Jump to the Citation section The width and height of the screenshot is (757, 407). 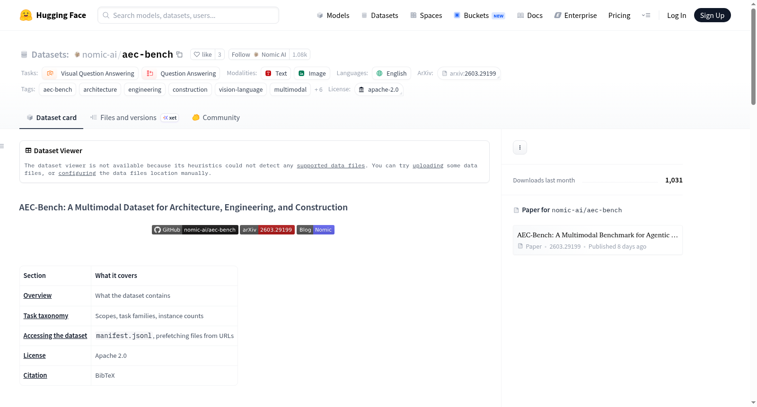coord(35,375)
